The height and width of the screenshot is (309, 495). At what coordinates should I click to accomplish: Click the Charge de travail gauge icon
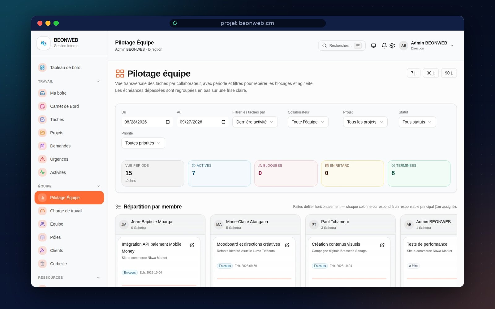pos(42,211)
